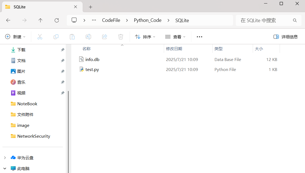Select the info.db file

(x=92, y=59)
